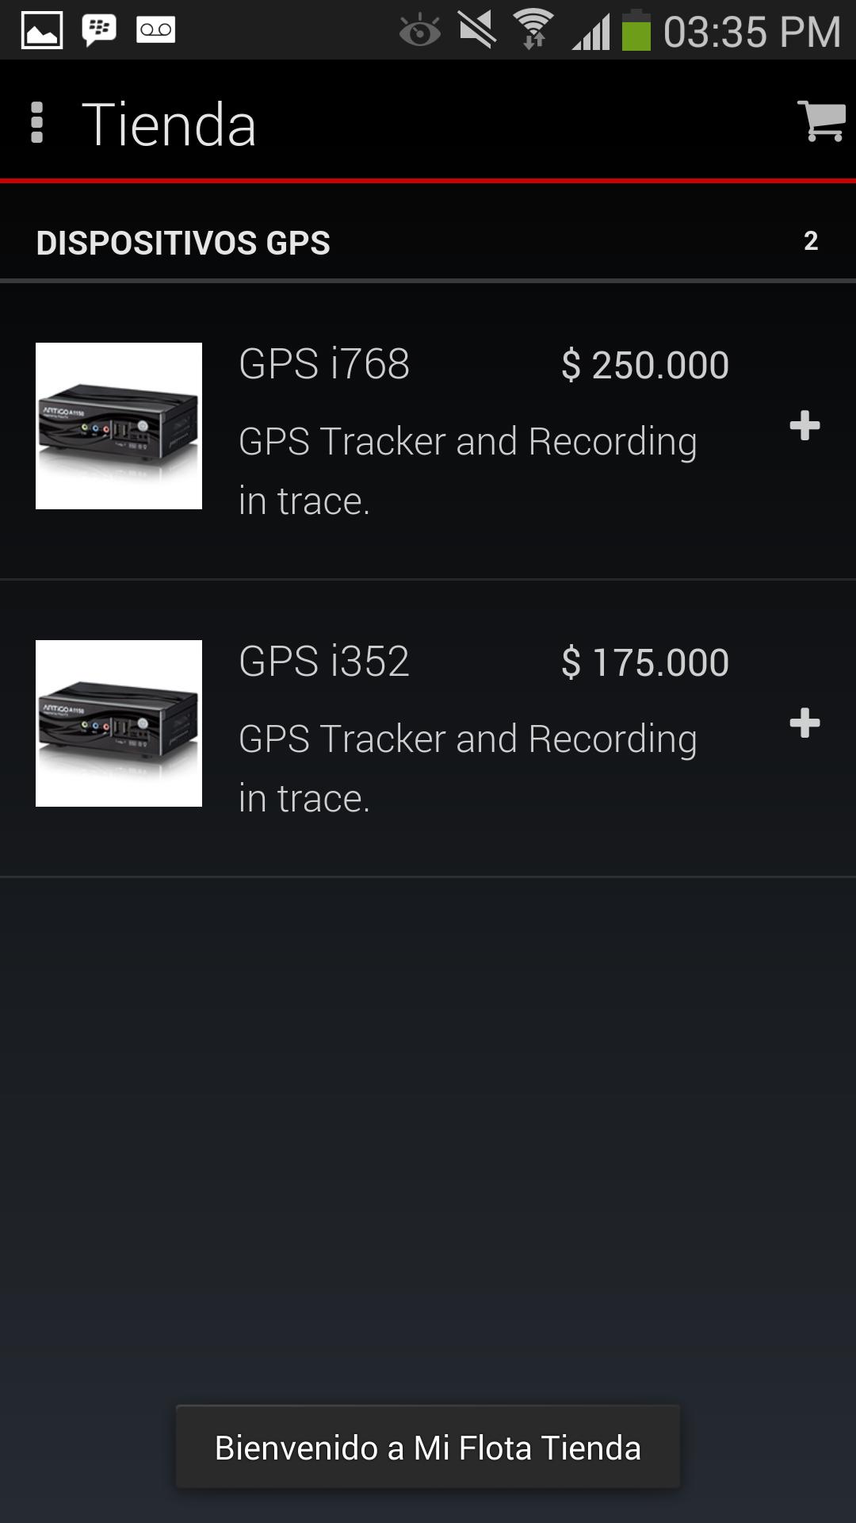Viewport: 856px width, 1523px height.
Task: Tap the Smart Stay eye icon
Action: 419,32
